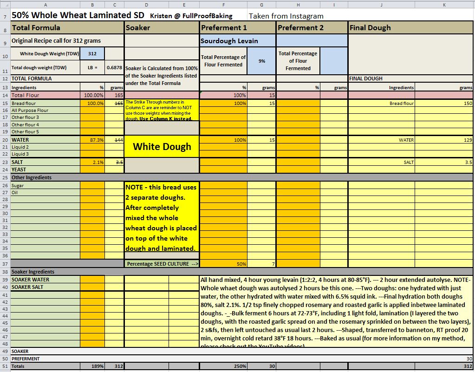Select the Final Dough water 129 grams
This screenshot has width=475, height=372.
pyautogui.click(x=444, y=140)
